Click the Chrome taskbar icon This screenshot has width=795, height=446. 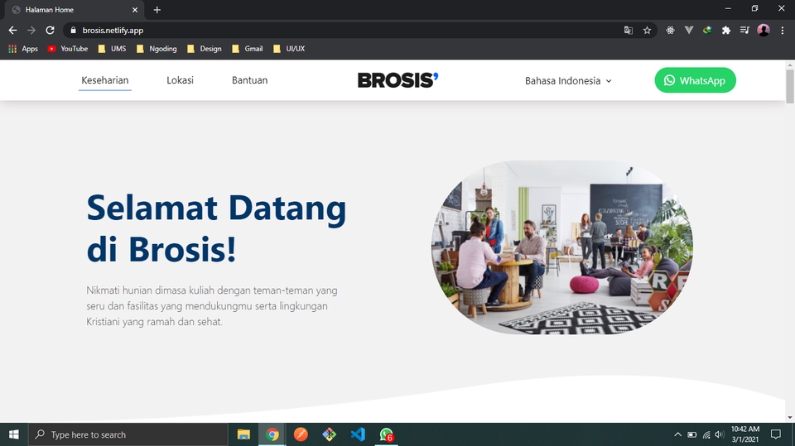coord(272,434)
